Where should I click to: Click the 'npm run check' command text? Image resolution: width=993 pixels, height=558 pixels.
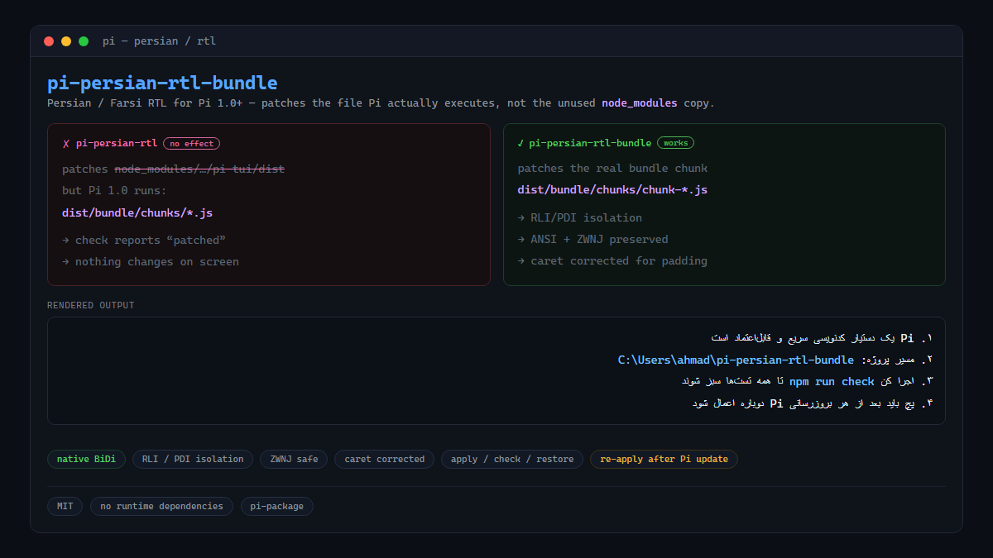(832, 381)
